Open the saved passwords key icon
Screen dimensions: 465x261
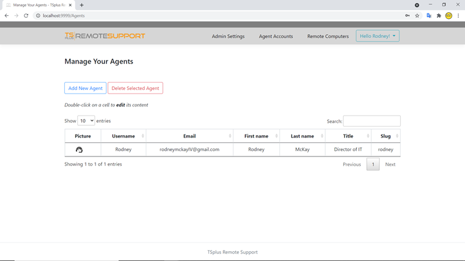(x=407, y=16)
